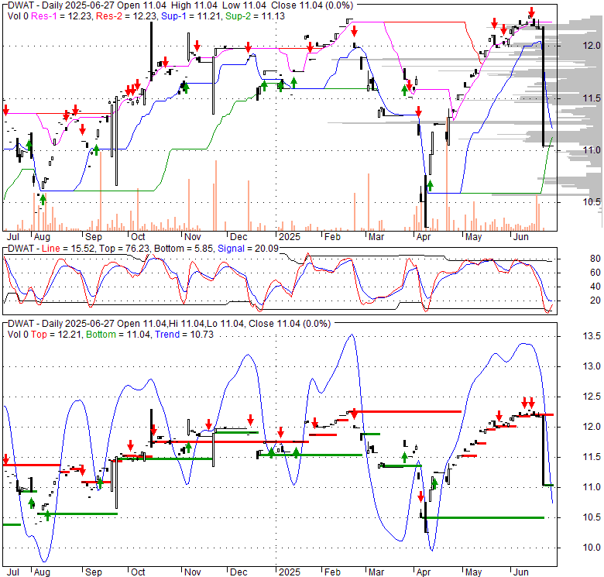
Task: Click the 20 level on oscillator axis
Action: click(x=595, y=301)
